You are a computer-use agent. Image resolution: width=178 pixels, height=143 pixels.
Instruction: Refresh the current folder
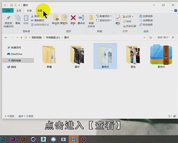(x=151, y=37)
